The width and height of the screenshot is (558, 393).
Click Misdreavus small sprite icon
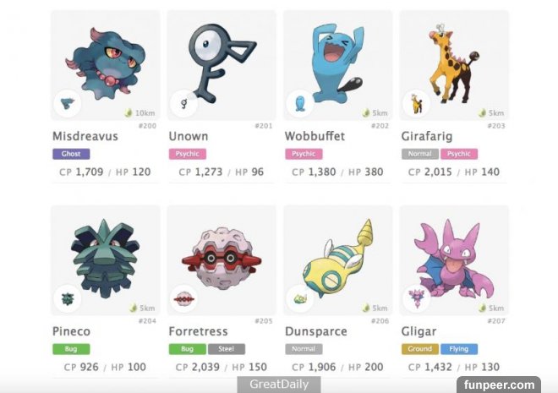click(x=68, y=103)
